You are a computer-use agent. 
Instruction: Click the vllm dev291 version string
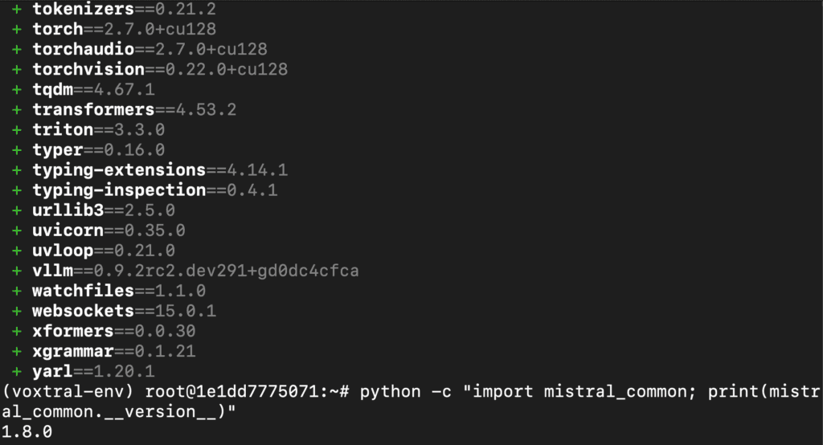[x=226, y=271]
